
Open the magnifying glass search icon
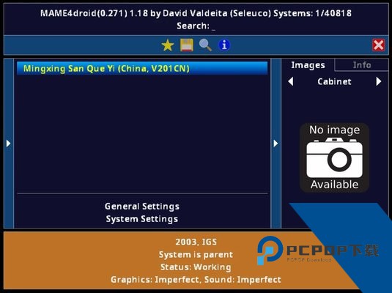click(205, 45)
